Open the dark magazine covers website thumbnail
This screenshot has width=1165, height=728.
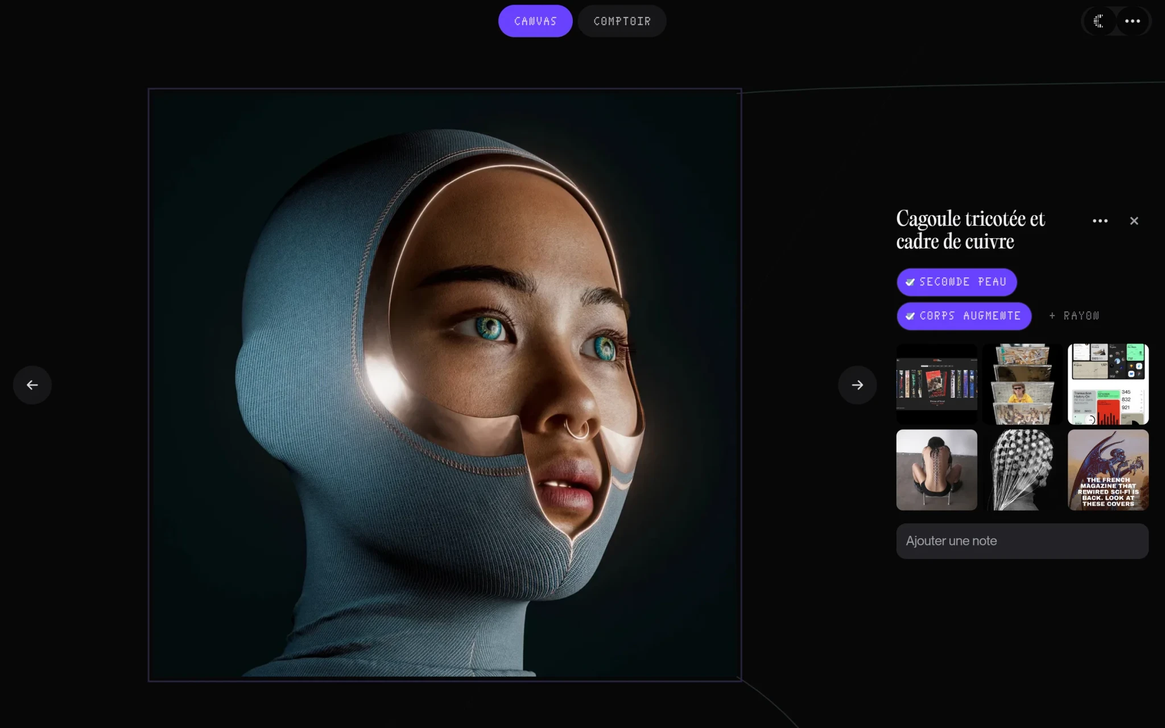pos(936,384)
